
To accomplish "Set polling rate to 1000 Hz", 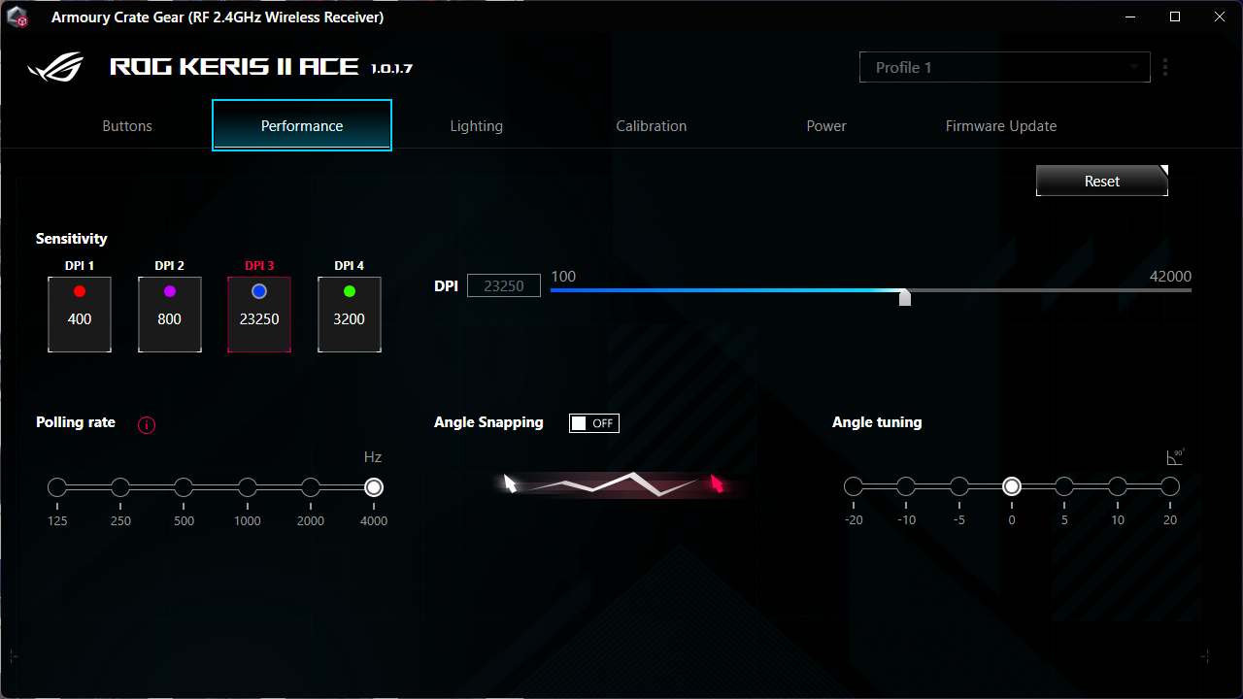I will coord(248,487).
